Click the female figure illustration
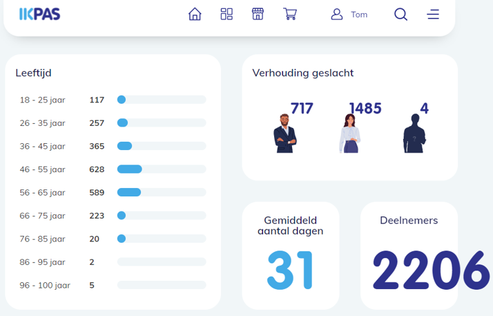The width and height of the screenshot is (493, 316). point(349,133)
